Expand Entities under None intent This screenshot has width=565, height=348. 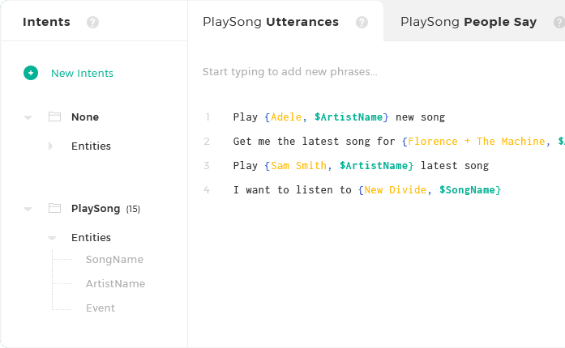point(51,146)
